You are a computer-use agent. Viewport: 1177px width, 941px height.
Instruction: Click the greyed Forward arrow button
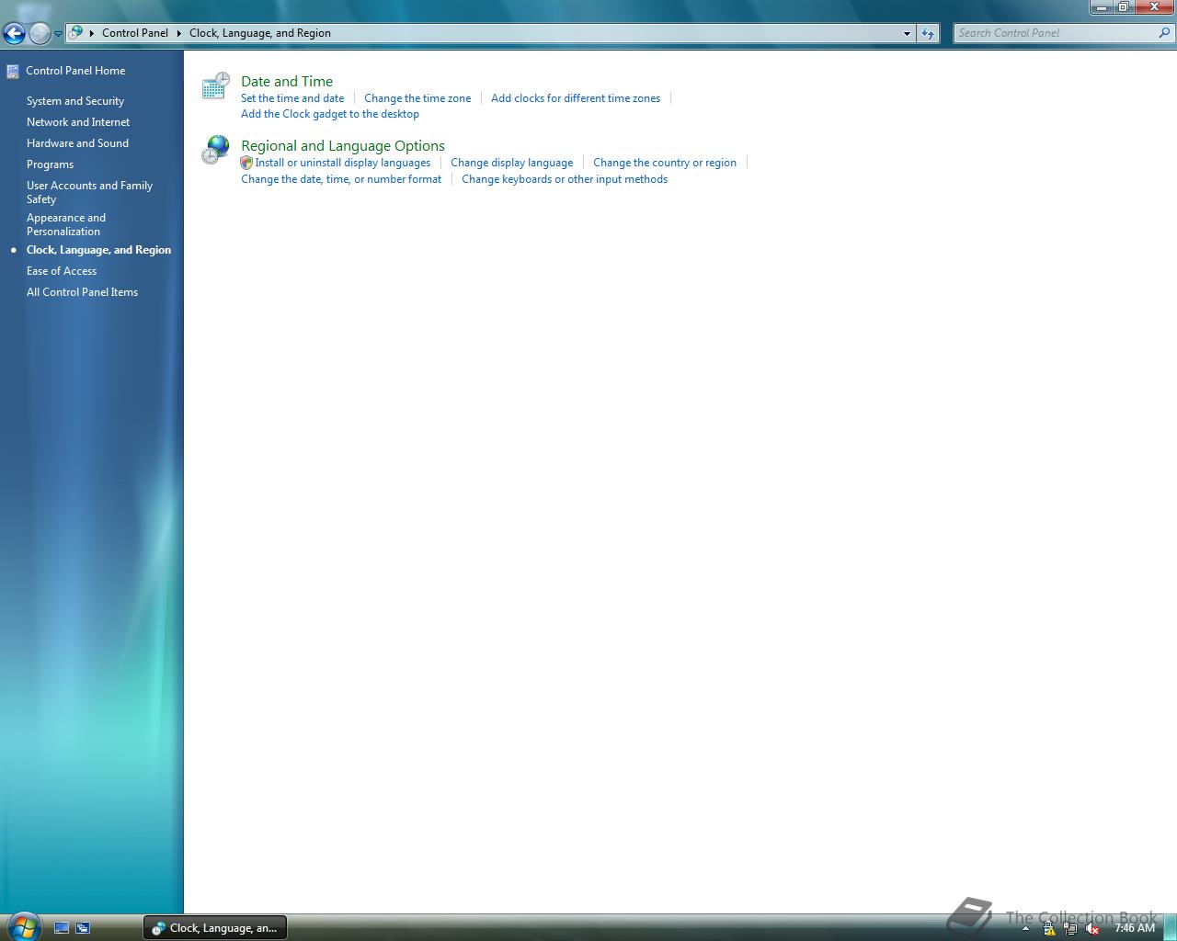point(40,34)
